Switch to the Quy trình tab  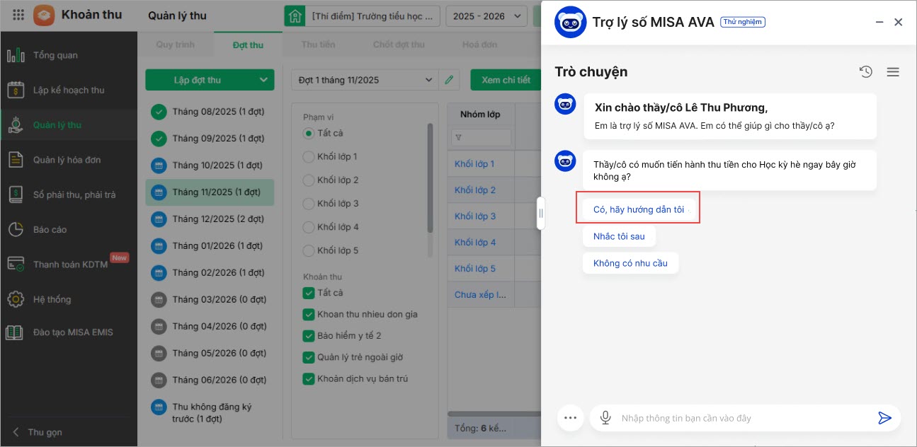click(x=175, y=45)
